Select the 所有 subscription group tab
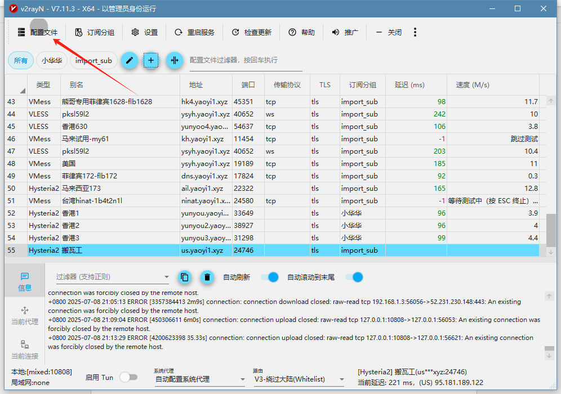Image resolution: width=561 pixels, height=394 pixels. point(21,60)
